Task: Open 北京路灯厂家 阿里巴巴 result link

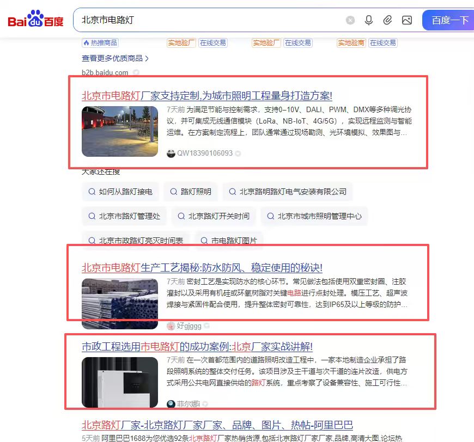Action: coord(217,425)
